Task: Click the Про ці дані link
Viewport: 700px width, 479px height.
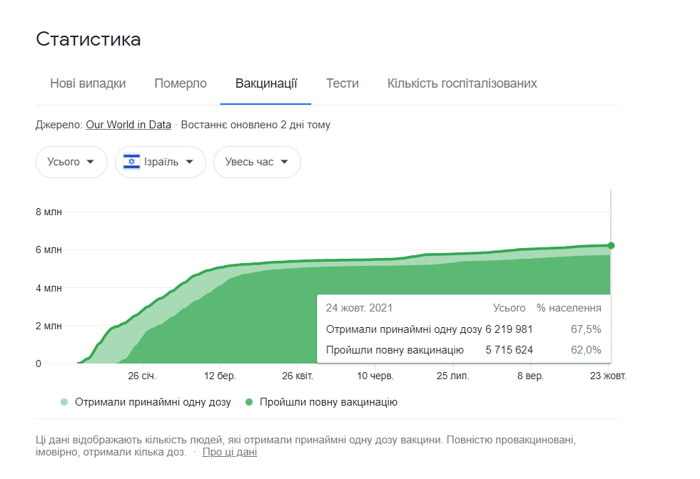Action: click(230, 452)
